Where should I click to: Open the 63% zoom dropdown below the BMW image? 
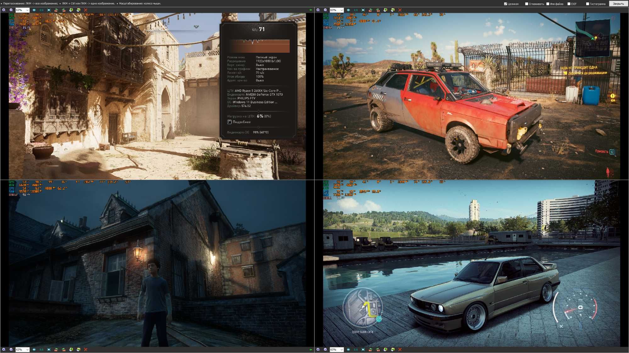pos(337,350)
